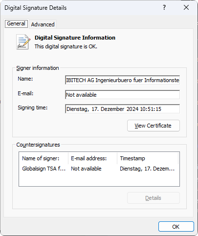The height and width of the screenshot is (236, 198).
Task: Click the Timestamp column header
Action: point(148,158)
